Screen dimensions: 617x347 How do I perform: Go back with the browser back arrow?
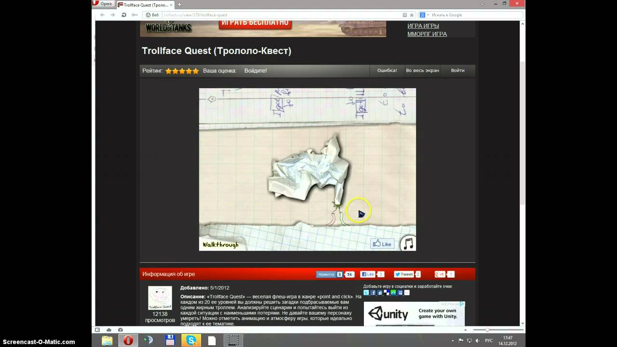102,15
